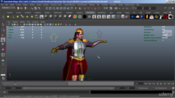Select the arrow Select tool in toolbox
The width and height of the screenshot is (175, 98).
(3, 25)
